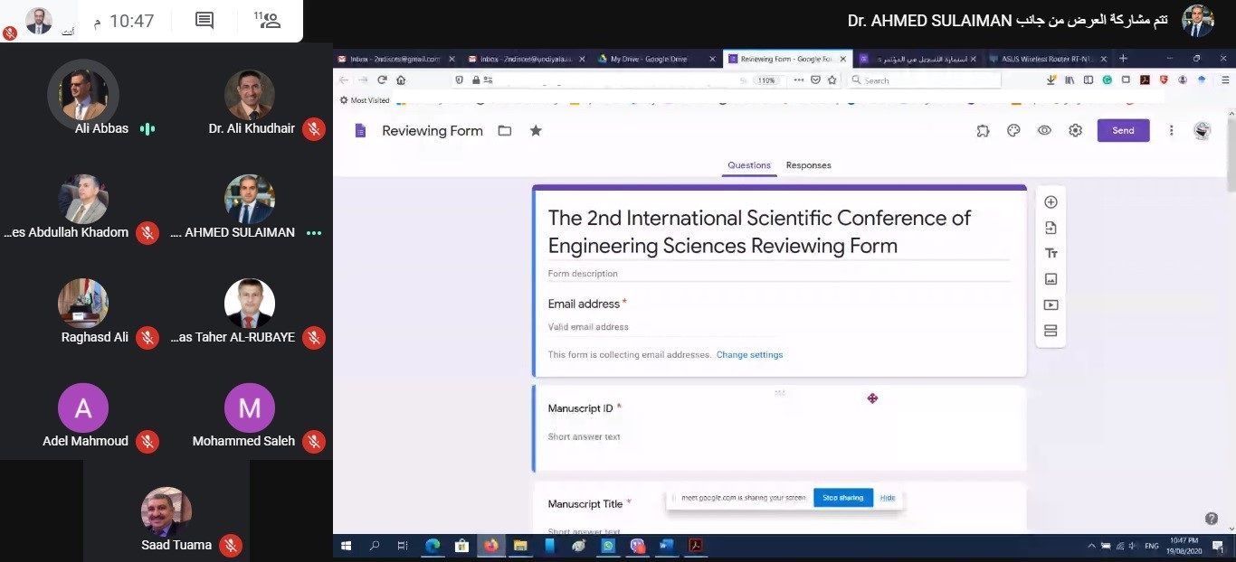1236x562 pixels.
Task: Open the form Settings gear icon
Action: tap(1075, 131)
